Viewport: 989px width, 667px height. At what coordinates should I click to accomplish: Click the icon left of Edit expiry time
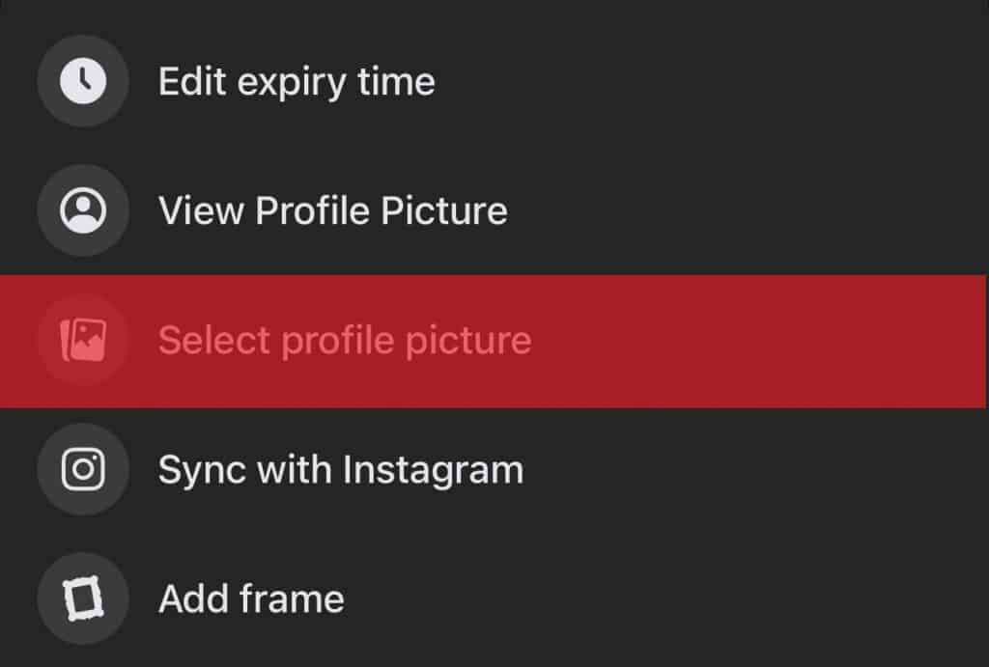83,81
